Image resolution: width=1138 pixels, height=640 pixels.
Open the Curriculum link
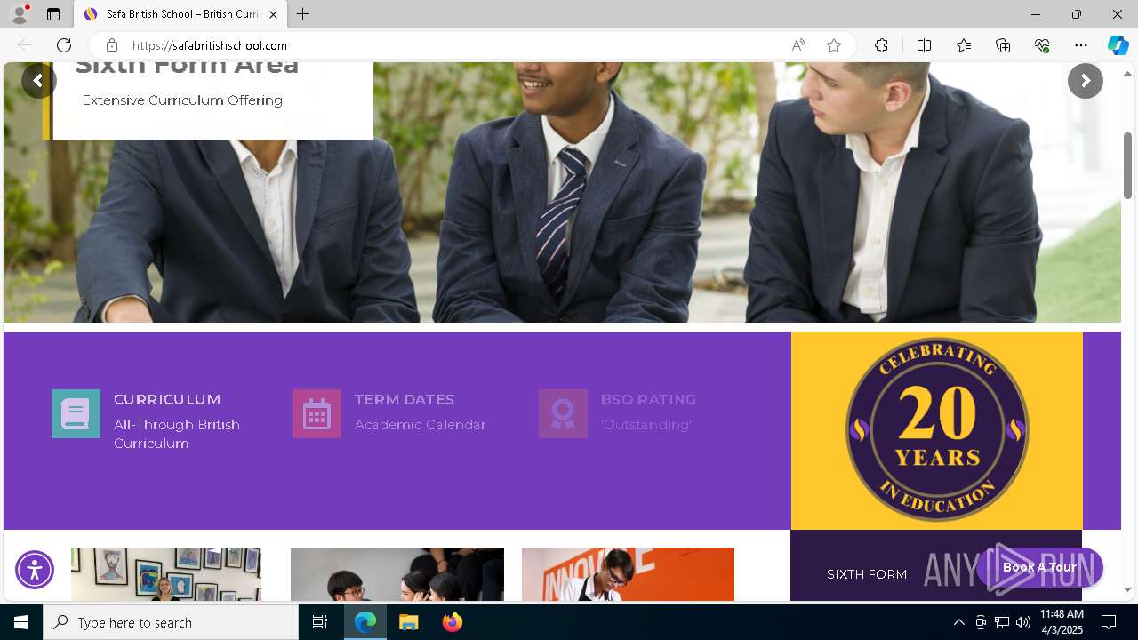tap(167, 400)
